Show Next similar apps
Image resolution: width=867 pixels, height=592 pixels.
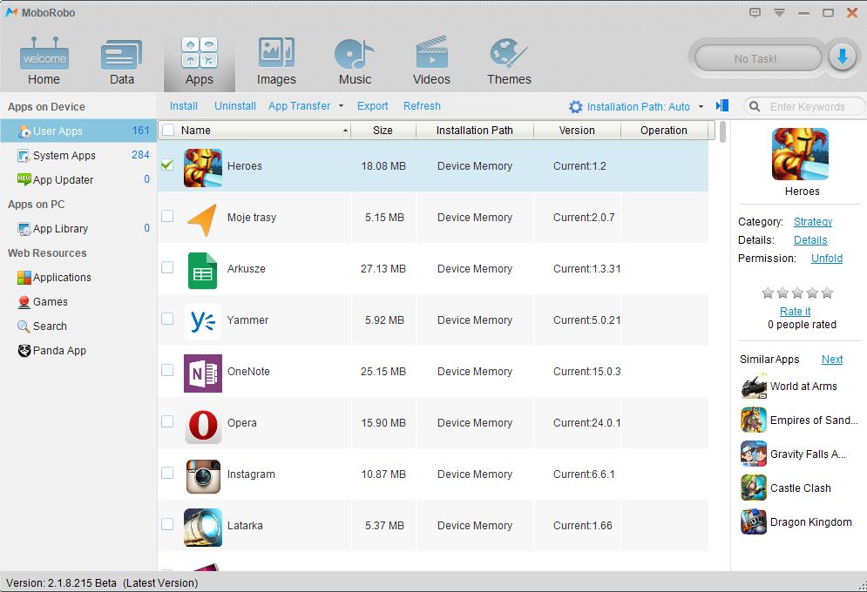tap(831, 359)
